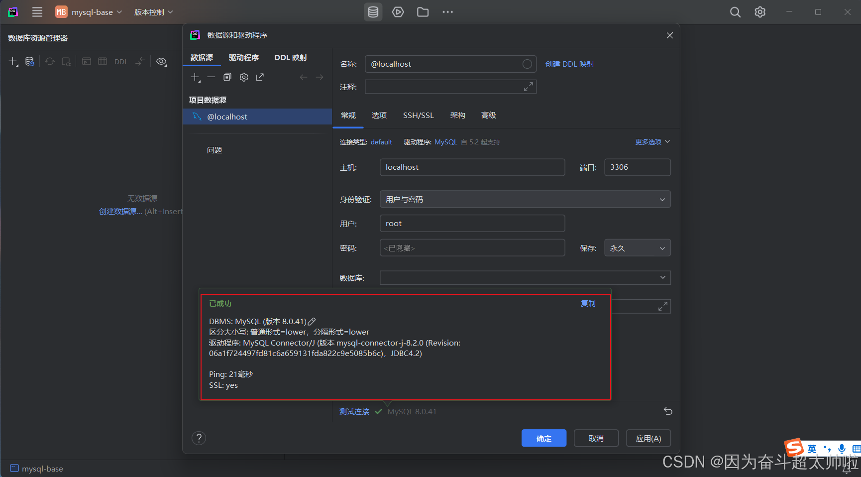Image resolution: width=861 pixels, height=477 pixels.
Task: Click the DDL button in Database Explorer toolbar
Action: point(121,62)
